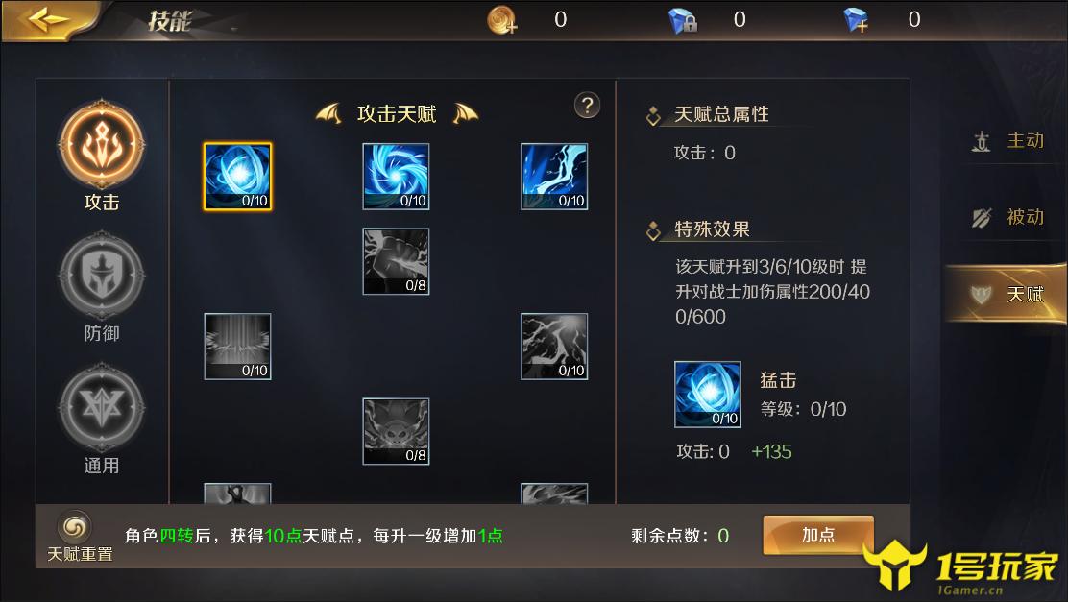The image size is (1068, 602).
Task: Open the 主动 skills tab
Action: click(1007, 141)
